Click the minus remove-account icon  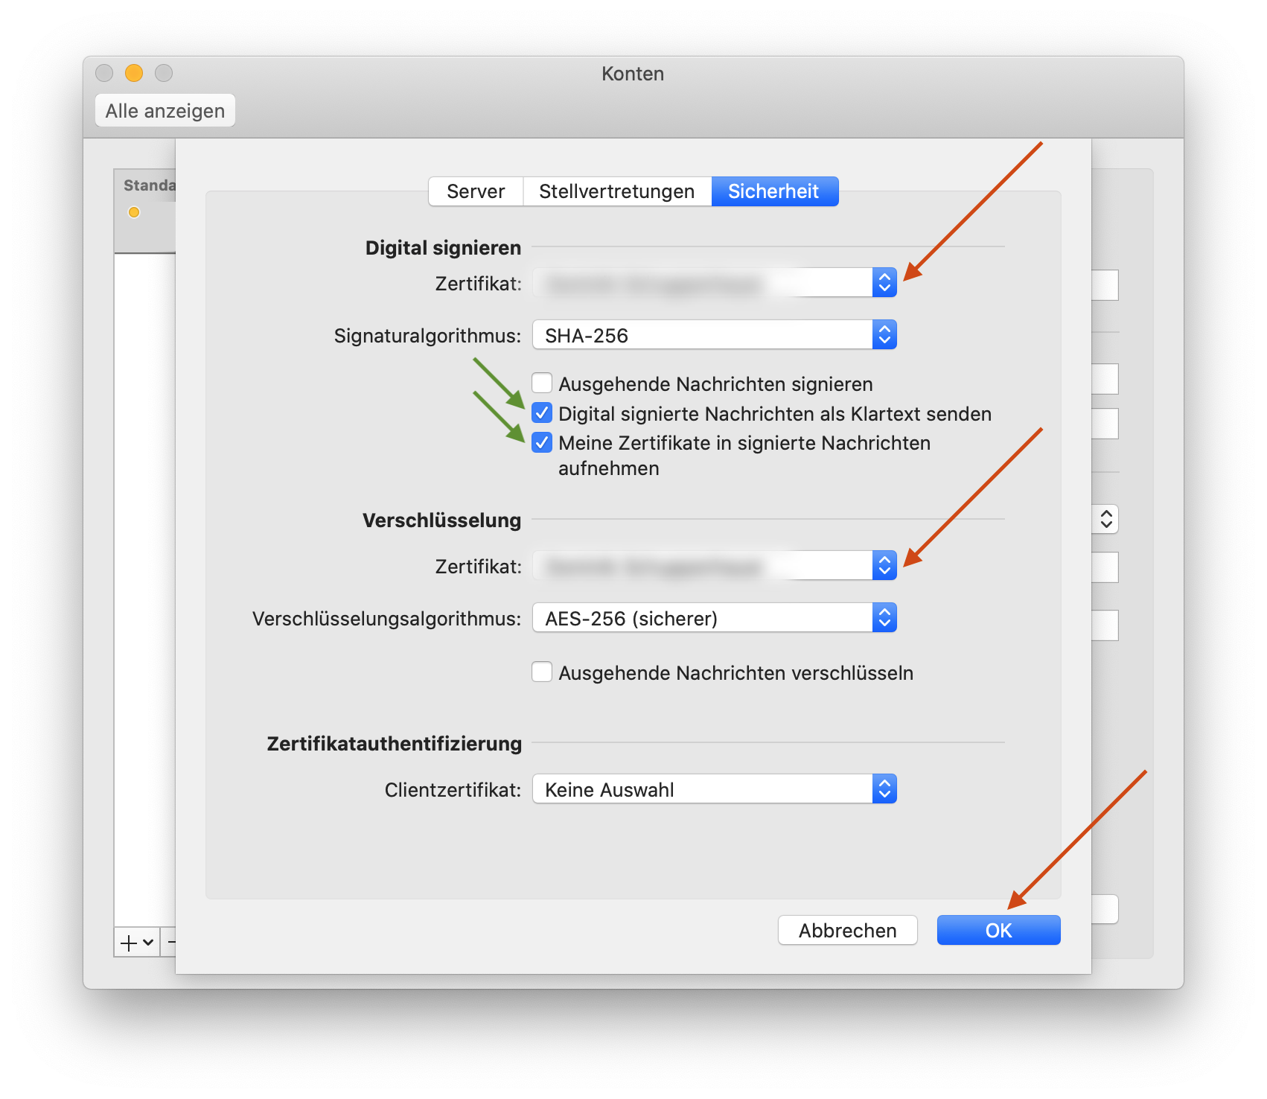pyautogui.click(x=171, y=943)
